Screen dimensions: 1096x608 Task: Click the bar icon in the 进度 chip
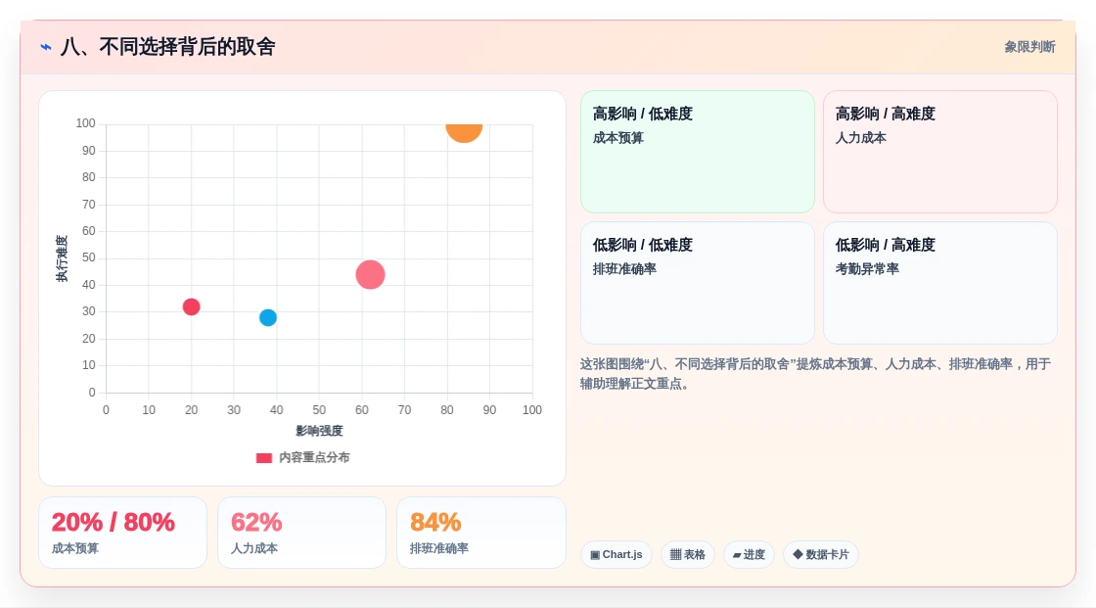pos(737,555)
